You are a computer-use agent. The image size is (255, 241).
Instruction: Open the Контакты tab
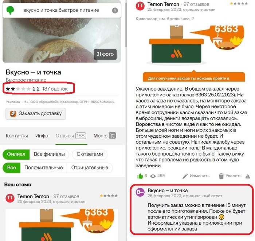click(17, 136)
